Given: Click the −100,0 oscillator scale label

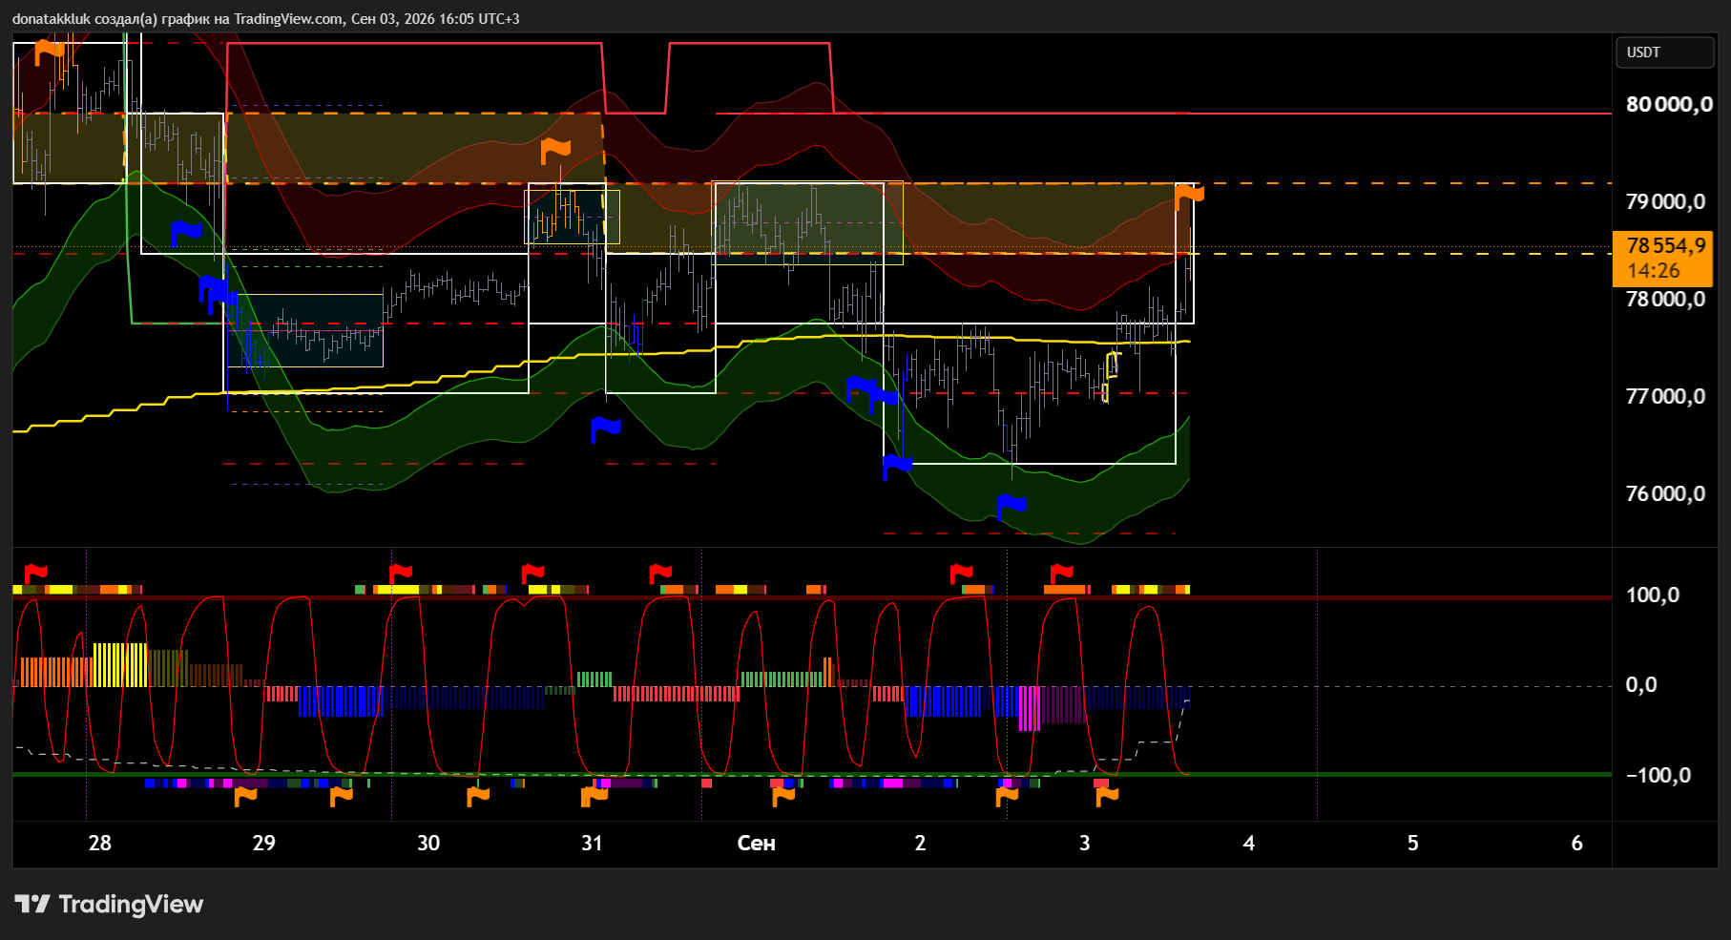Looking at the screenshot, I should [1658, 775].
